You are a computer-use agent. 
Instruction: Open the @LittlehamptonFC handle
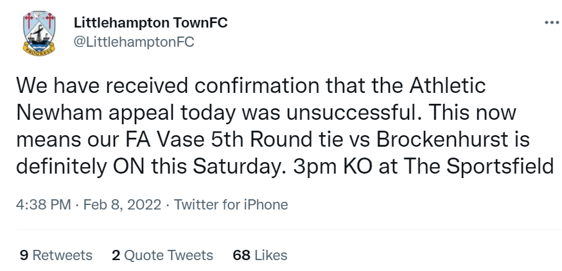(x=134, y=42)
